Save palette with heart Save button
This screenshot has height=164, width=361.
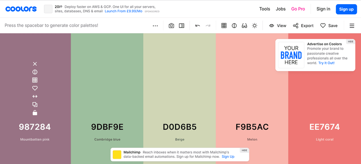(x=329, y=25)
